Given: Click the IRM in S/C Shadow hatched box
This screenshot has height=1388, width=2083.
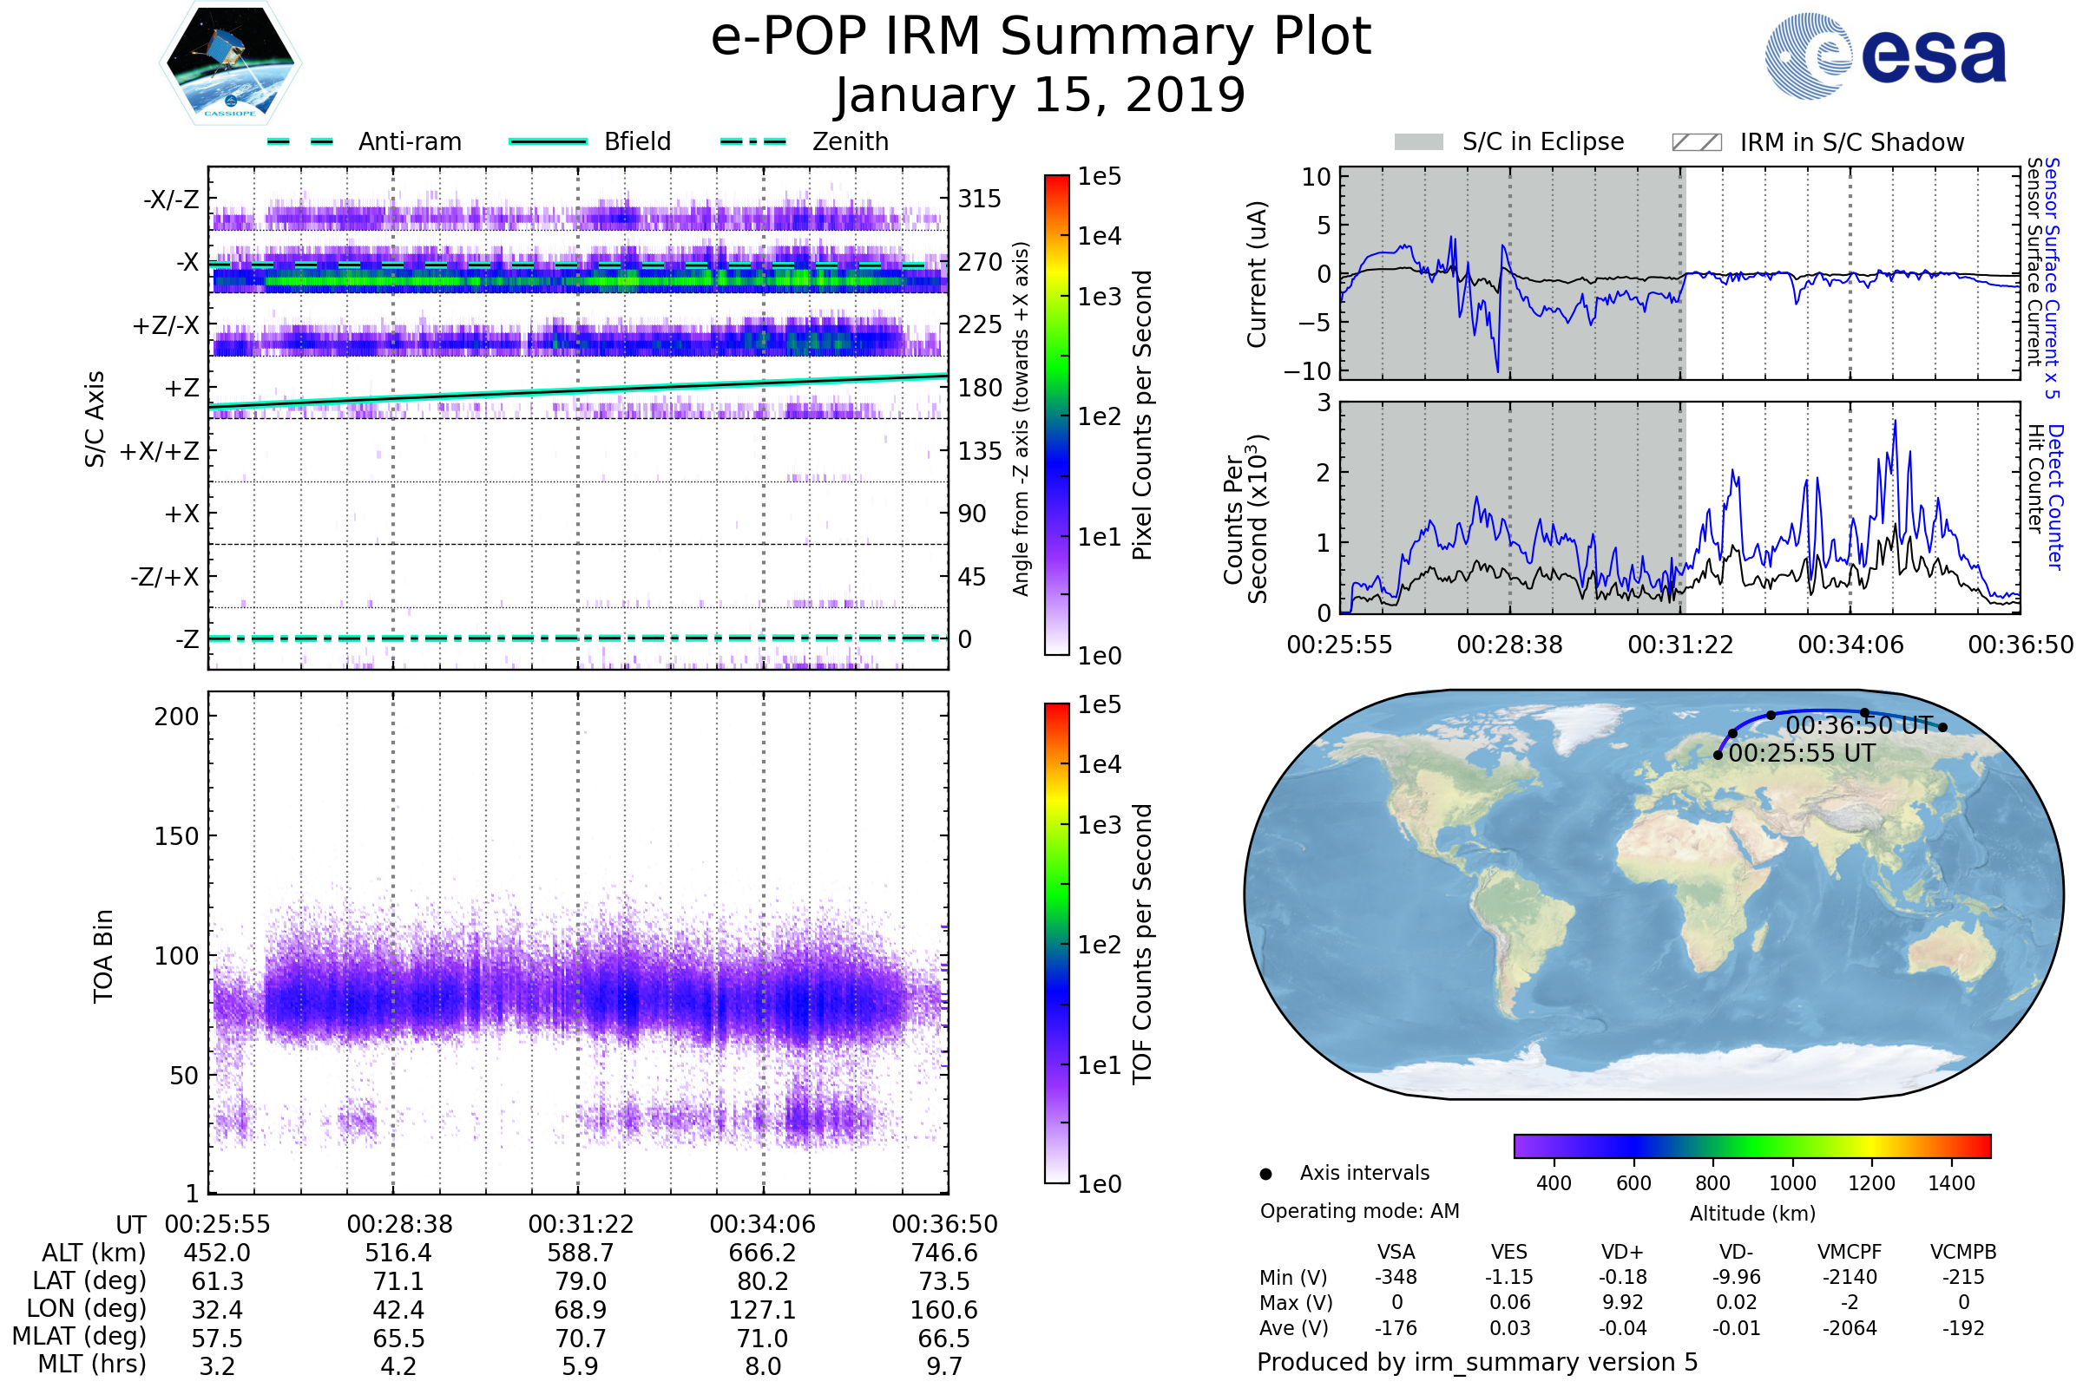Looking at the screenshot, I should pyautogui.click(x=1696, y=142).
